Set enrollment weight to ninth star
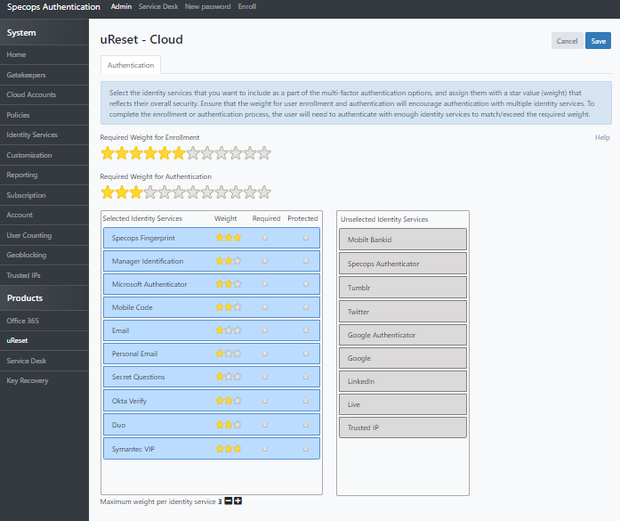The width and height of the screenshot is (620, 521). (221, 153)
